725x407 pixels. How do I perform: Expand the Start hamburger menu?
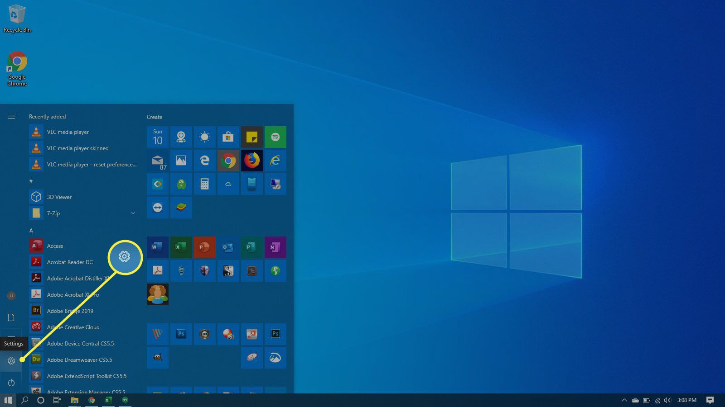tap(11, 117)
